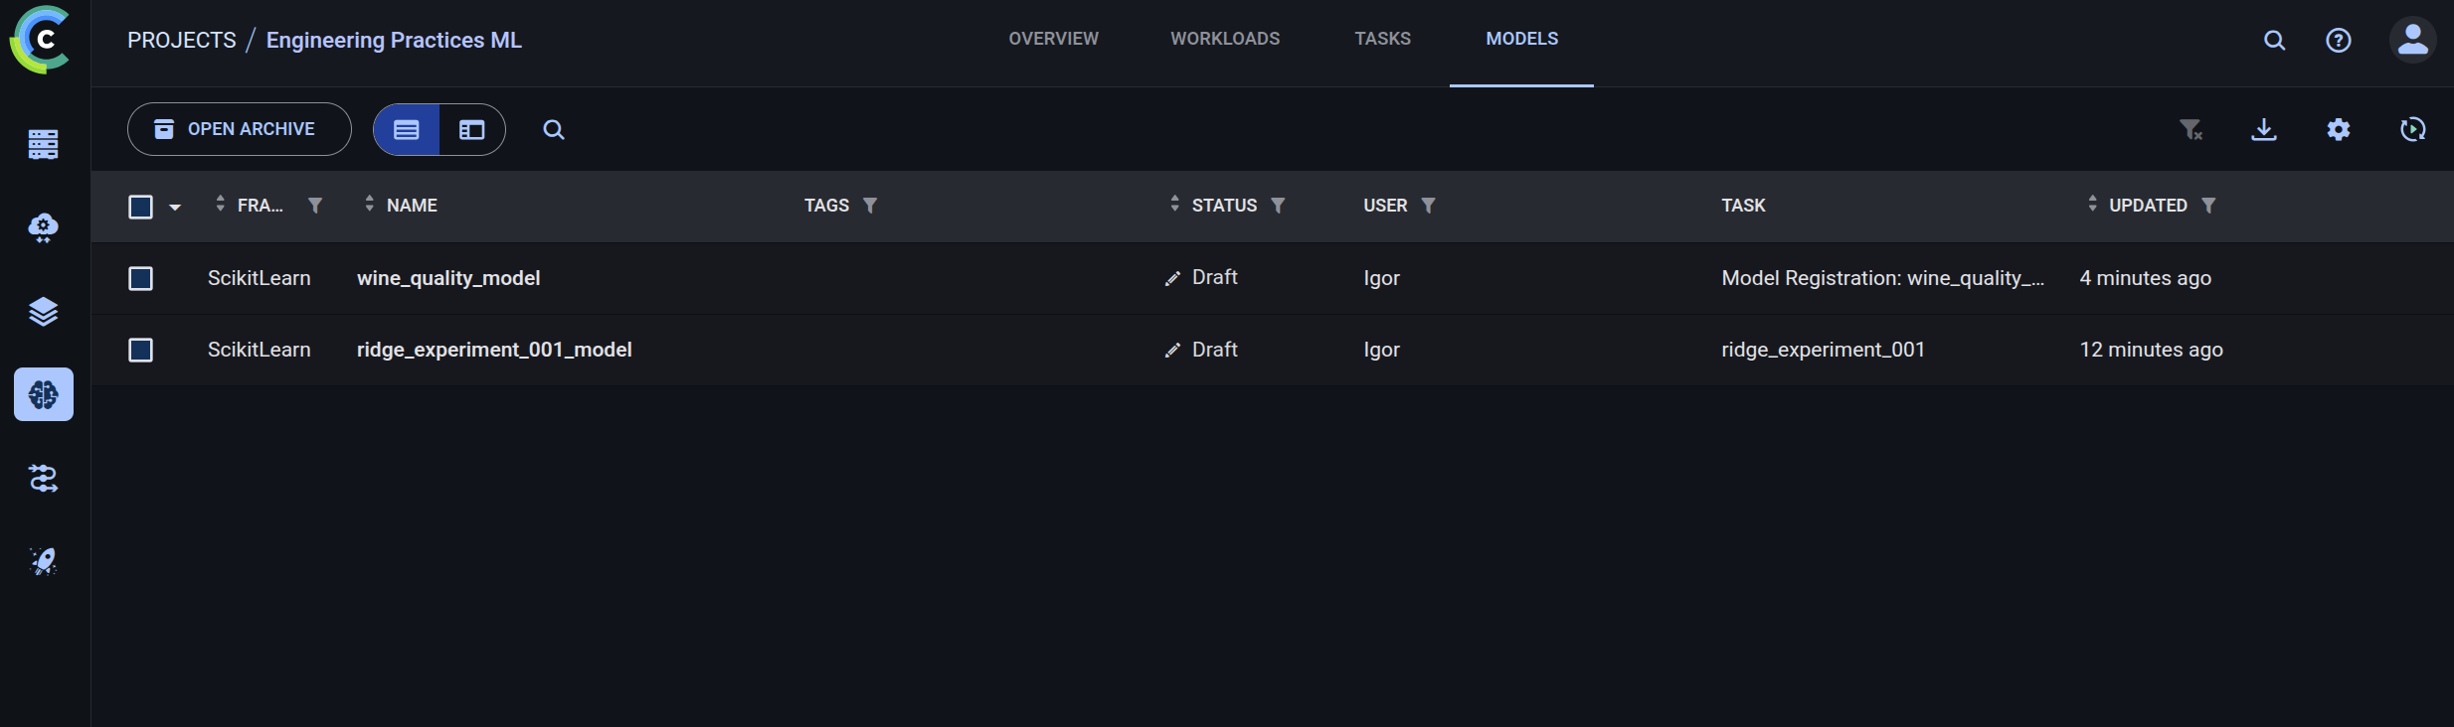Open the user profile avatar
The height and width of the screenshot is (727, 2454).
[x=2412, y=41]
